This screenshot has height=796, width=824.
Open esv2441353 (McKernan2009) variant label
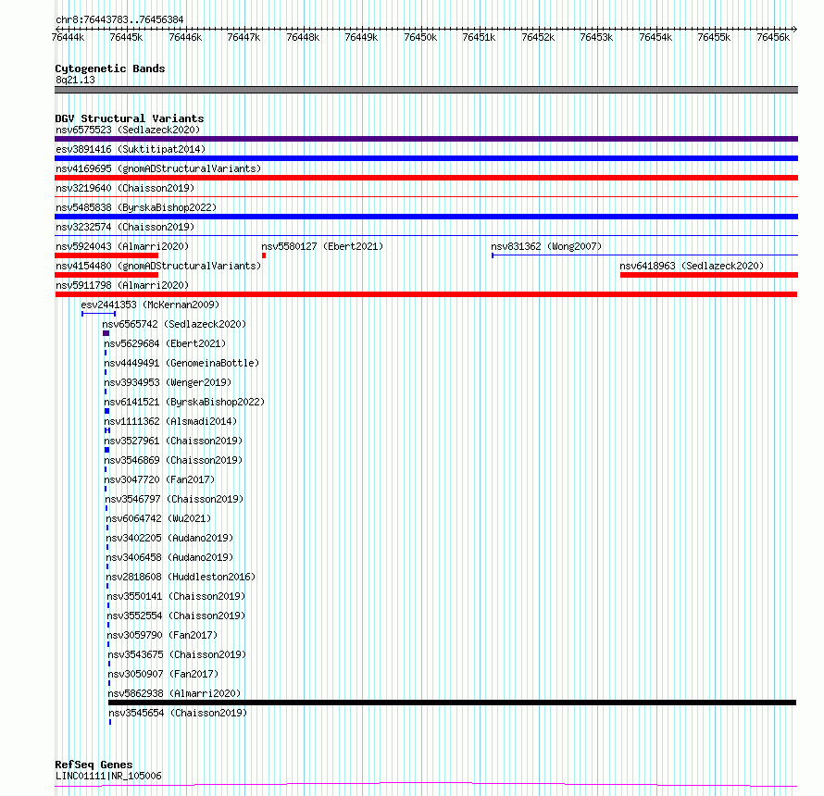[x=150, y=305]
